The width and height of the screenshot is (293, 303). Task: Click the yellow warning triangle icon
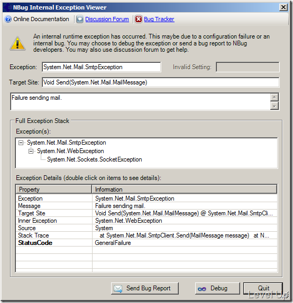(x=17, y=43)
